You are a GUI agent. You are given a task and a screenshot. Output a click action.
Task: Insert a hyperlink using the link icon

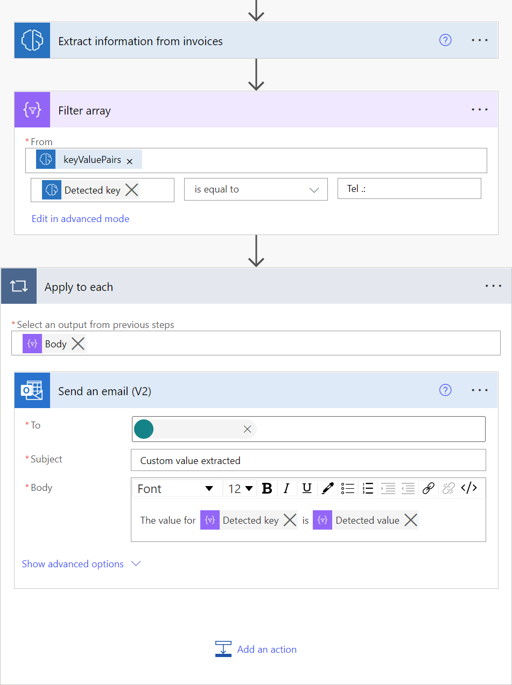(429, 488)
